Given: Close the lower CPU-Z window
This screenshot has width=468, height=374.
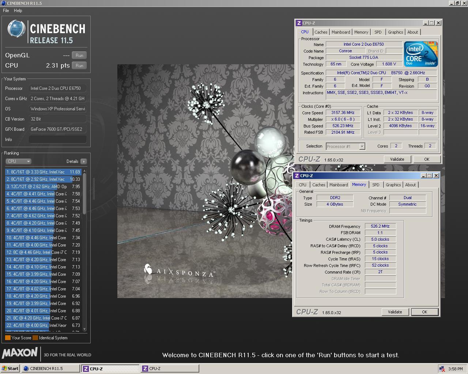Looking at the screenshot, I should pos(436,176).
